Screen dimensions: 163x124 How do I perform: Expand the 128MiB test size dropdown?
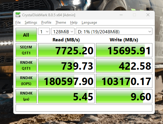(x=63, y=31)
